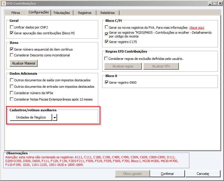Enable Outros documentos de entrada com impostos destacados

pyautogui.click(x=12, y=86)
